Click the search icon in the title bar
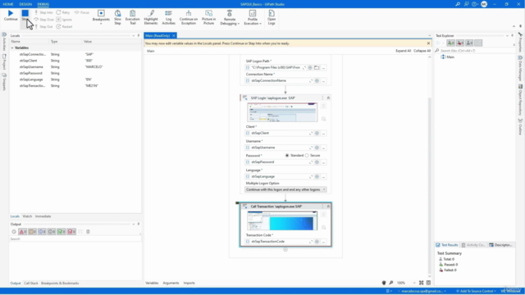 click(x=458, y=4)
